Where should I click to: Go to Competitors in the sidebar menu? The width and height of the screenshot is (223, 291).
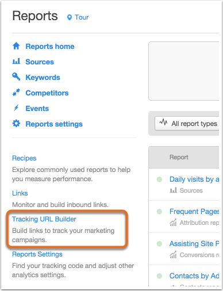(x=47, y=93)
